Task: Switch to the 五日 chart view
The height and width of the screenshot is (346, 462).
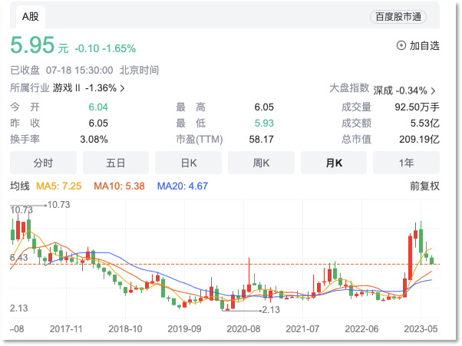Action: (x=116, y=163)
